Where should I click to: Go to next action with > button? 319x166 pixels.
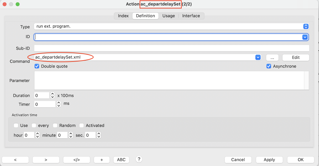[x=46, y=160]
